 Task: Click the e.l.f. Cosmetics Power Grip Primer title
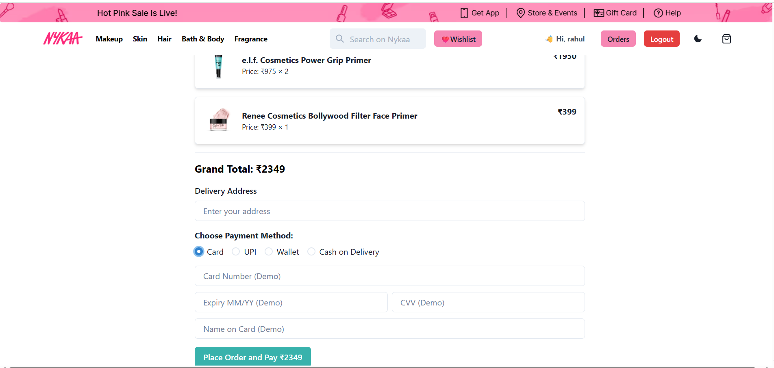coord(307,60)
